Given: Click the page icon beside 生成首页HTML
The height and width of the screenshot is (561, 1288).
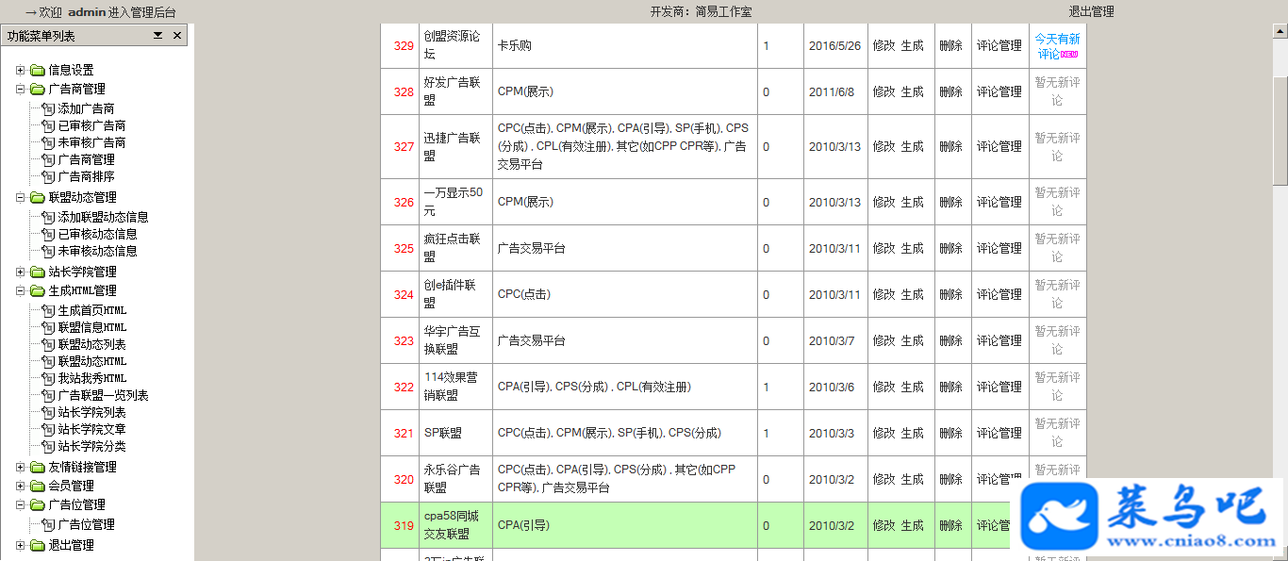Looking at the screenshot, I should click(x=49, y=310).
